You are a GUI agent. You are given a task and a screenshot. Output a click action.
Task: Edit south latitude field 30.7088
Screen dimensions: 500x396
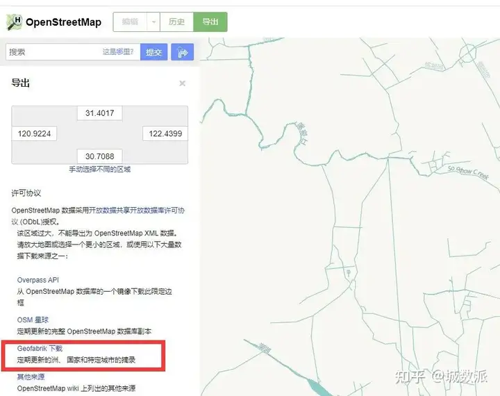pyautogui.click(x=100, y=156)
